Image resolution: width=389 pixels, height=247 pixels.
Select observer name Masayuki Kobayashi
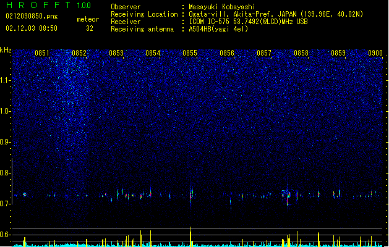coord(222,7)
